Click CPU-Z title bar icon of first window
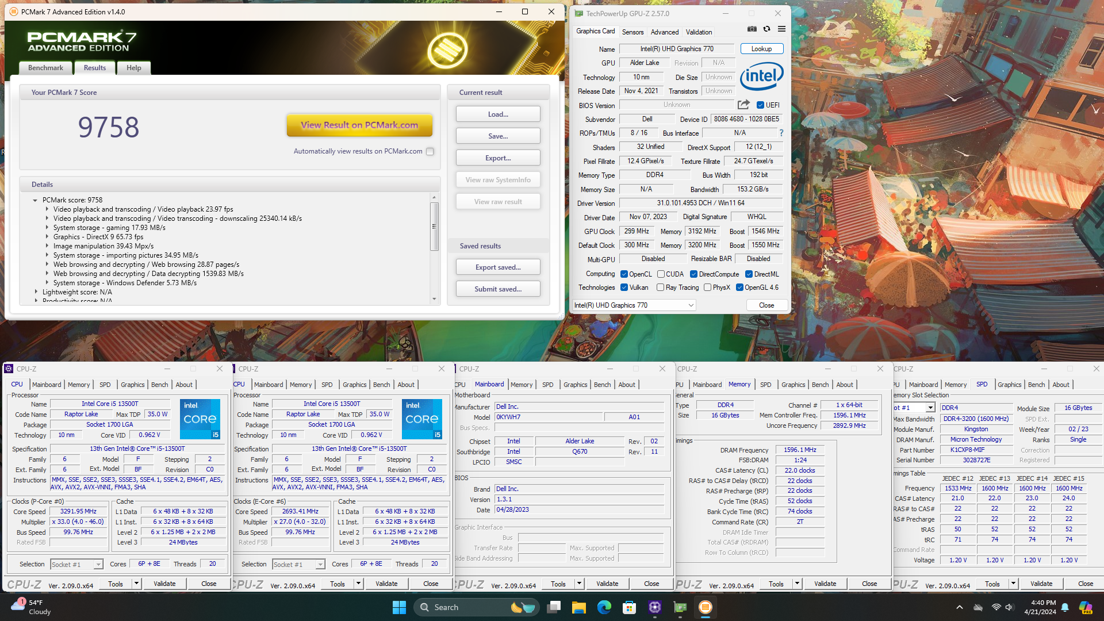The height and width of the screenshot is (621, 1104). [9, 369]
